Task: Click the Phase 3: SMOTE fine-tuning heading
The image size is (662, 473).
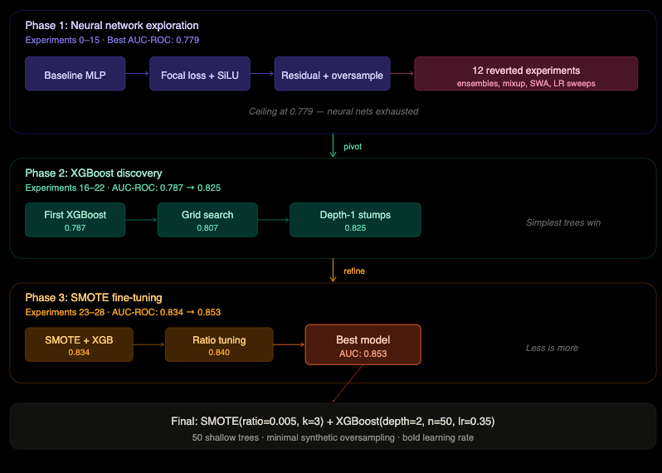Action: (x=94, y=298)
